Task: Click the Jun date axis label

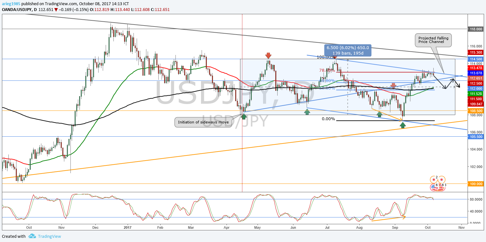Action: [293, 227]
